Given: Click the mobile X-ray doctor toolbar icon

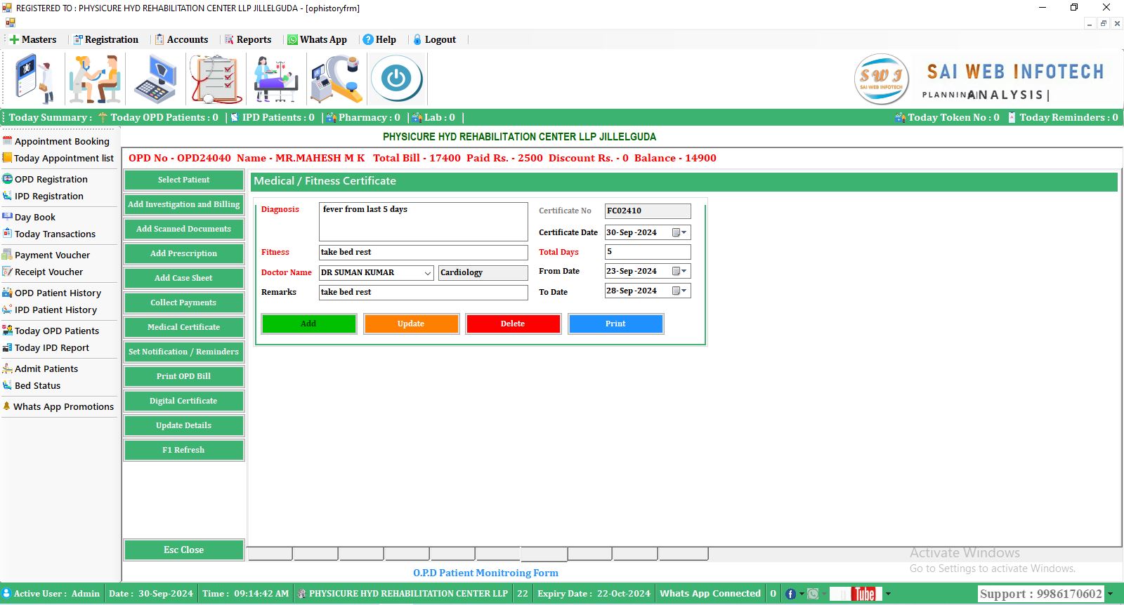Looking at the screenshot, I should [x=34, y=79].
